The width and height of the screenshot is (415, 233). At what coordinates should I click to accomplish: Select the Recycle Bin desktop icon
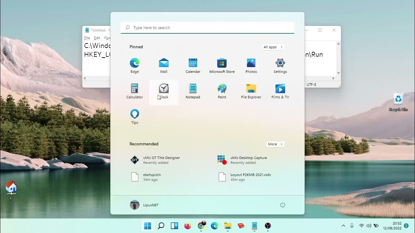click(398, 102)
